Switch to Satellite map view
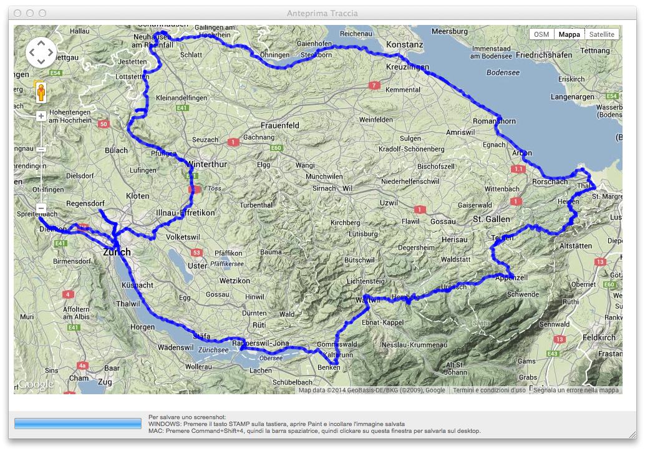The width and height of the screenshot is (645, 451). 601,34
